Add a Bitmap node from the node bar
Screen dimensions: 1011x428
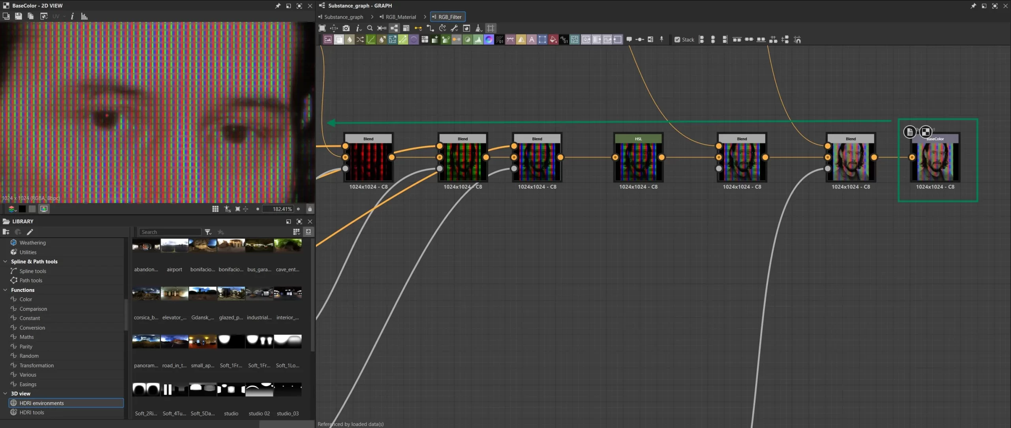click(x=328, y=39)
